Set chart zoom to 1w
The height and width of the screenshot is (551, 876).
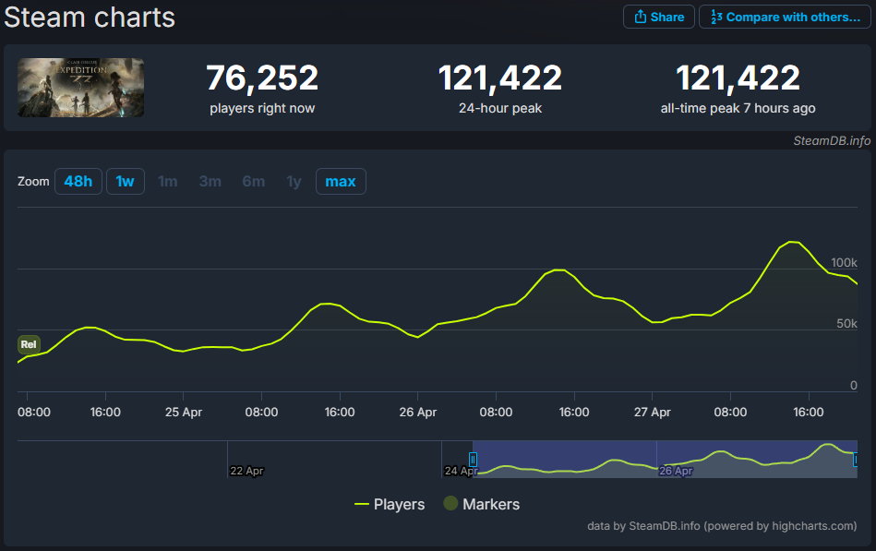[x=126, y=182]
